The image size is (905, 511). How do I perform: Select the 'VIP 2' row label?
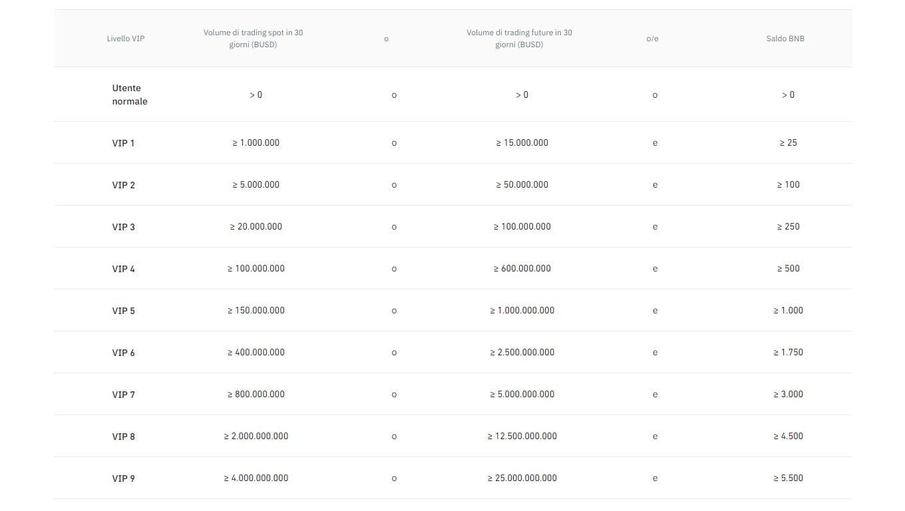[123, 185]
